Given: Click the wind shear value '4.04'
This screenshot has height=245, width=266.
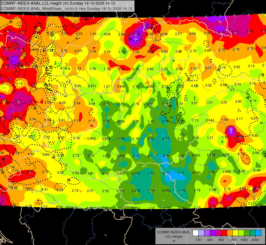Looking at the screenshot, I should click(x=121, y=121).
